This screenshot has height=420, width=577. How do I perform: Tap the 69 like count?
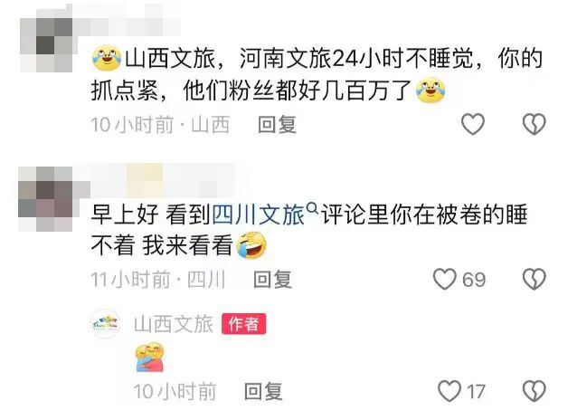(x=474, y=280)
